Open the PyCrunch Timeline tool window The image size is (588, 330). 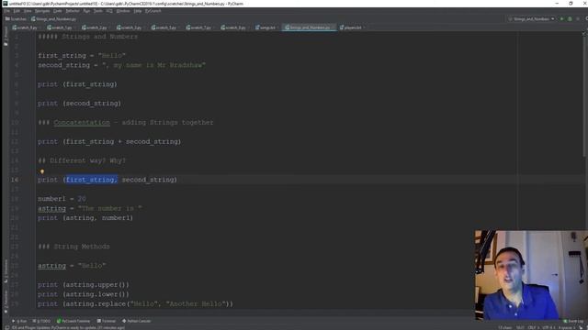73,321
